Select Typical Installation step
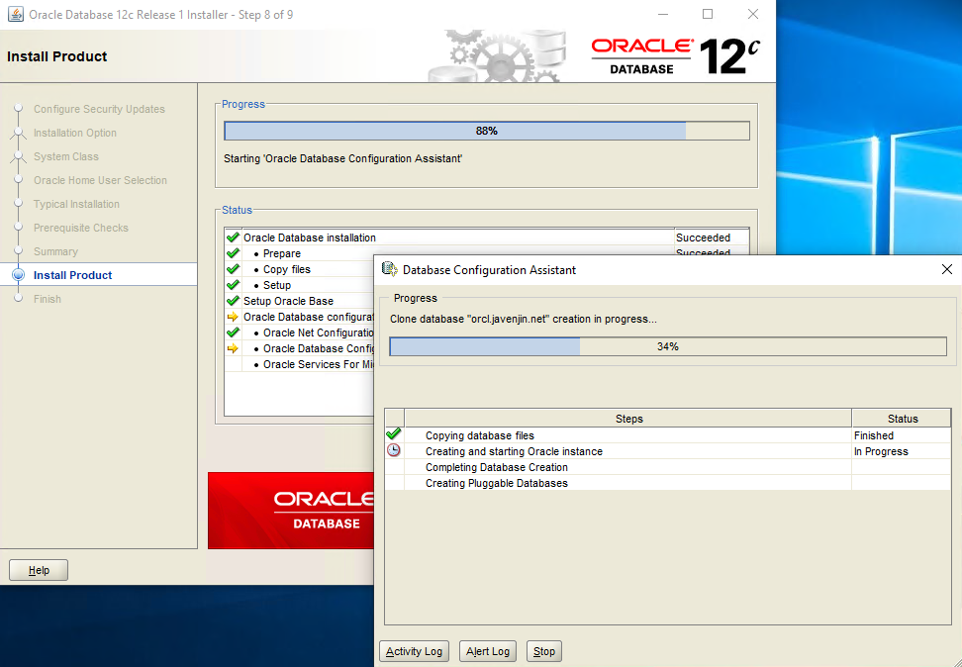Image resolution: width=962 pixels, height=667 pixels. pyautogui.click(x=76, y=204)
